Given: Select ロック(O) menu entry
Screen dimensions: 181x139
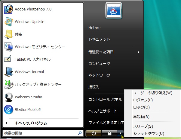Looking at the screenshot, I should click(x=141, y=107).
